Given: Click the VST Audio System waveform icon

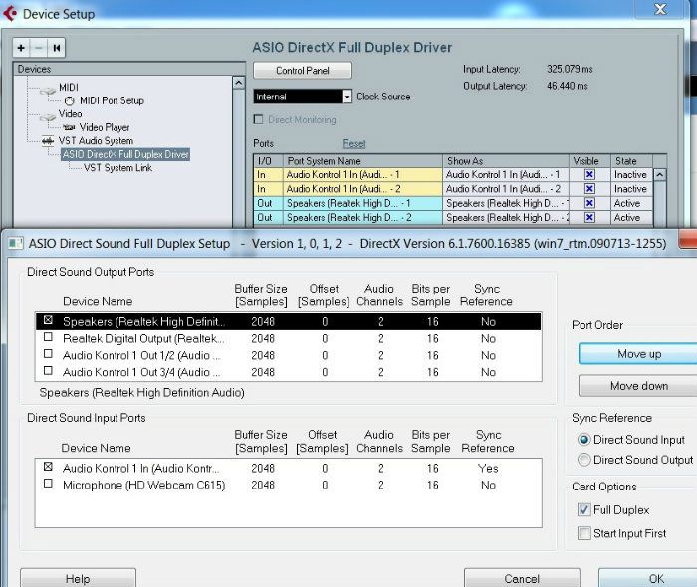Looking at the screenshot, I should (x=48, y=141).
